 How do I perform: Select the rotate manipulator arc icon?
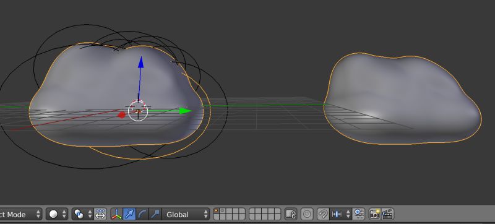coord(142,215)
